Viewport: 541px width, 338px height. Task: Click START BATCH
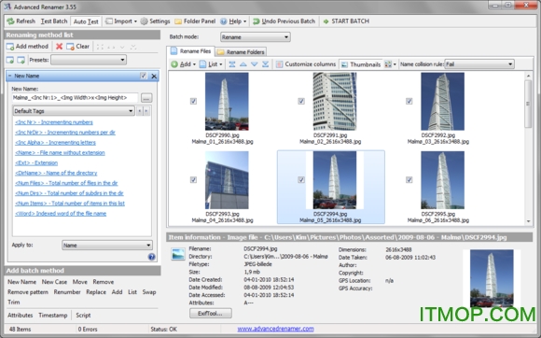[346, 21]
